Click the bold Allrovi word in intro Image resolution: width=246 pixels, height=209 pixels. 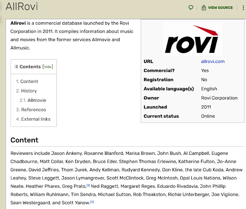click(x=18, y=23)
